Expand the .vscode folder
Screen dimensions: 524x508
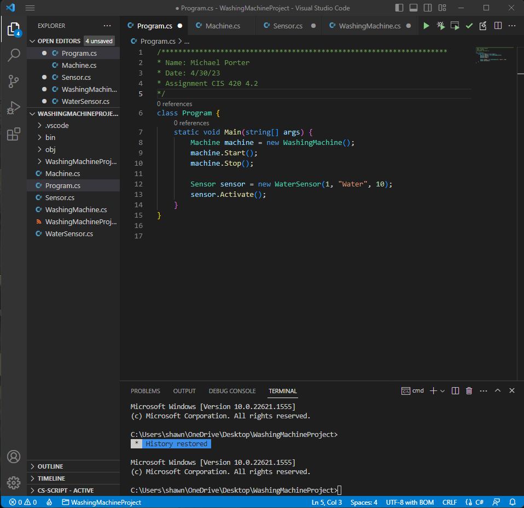(x=56, y=125)
